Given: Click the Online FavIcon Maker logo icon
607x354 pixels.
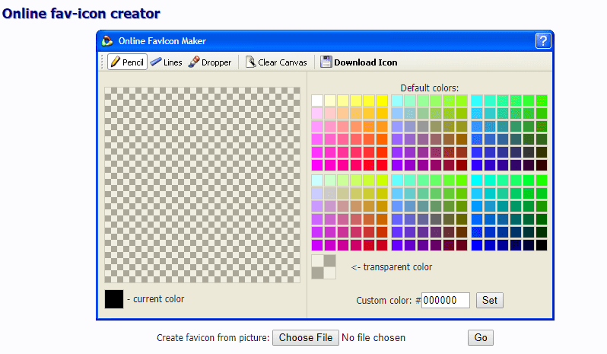Looking at the screenshot, I should (x=106, y=41).
